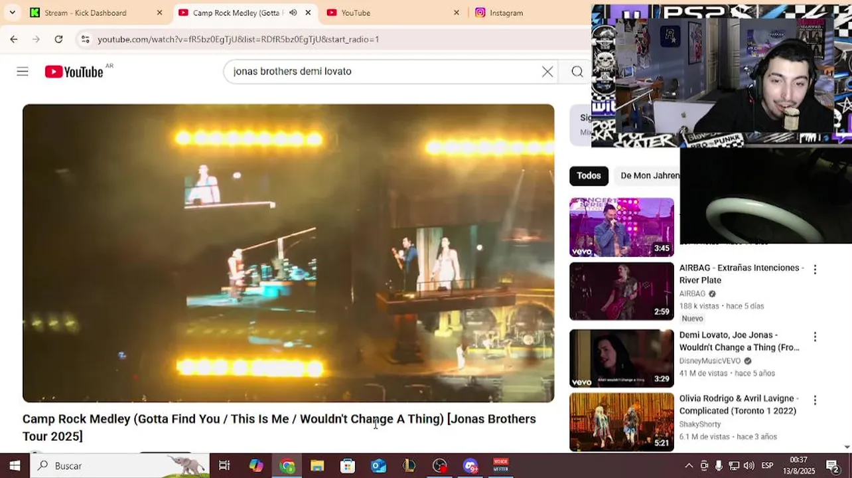
Task: Visit the DisneyMusicVEVO channel link
Action: click(x=710, y=361)
